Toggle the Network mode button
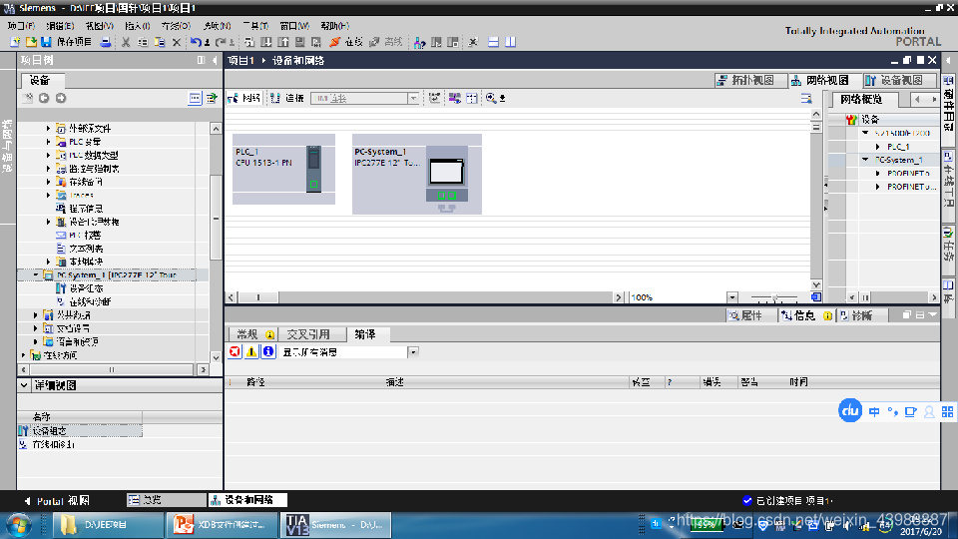Screen dimensions: 958x539 click(x=243, y=98)
